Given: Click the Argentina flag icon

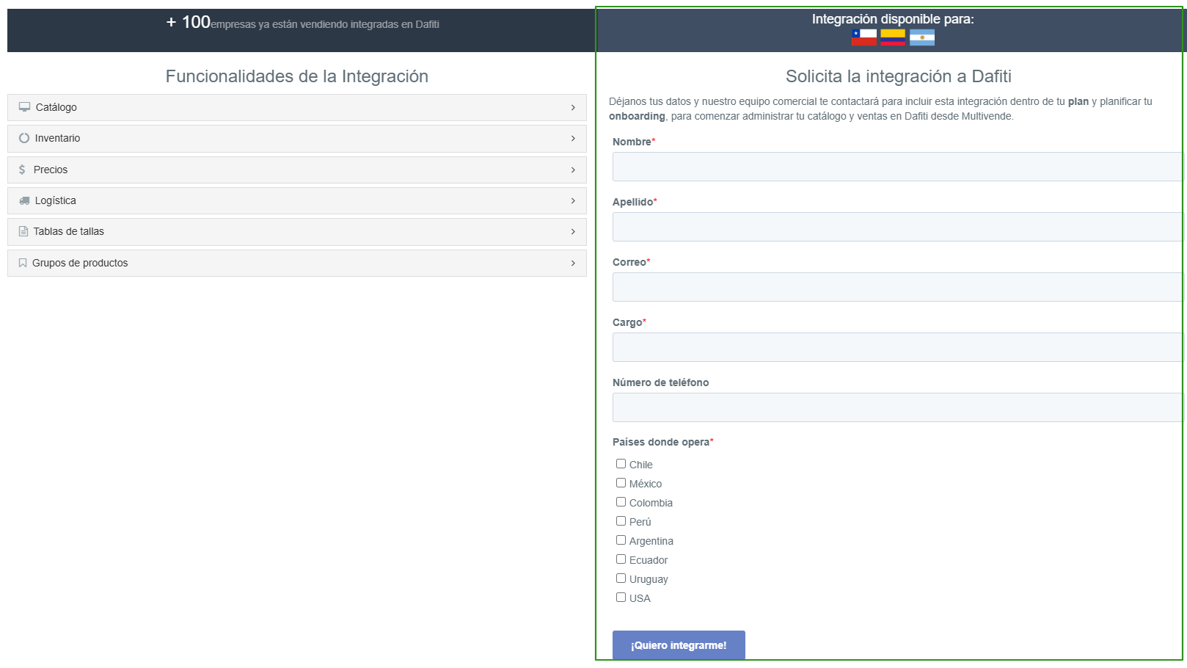Looking at the screenshot, I should 922,37.
